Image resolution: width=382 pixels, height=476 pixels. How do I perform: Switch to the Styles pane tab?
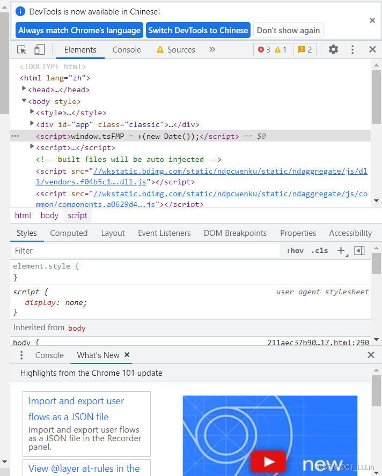click(27, 233)
